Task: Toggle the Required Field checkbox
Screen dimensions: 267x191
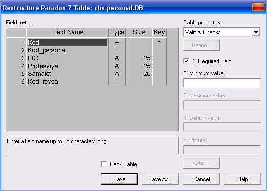Action: pyautogui.click(x=186, y=61)
